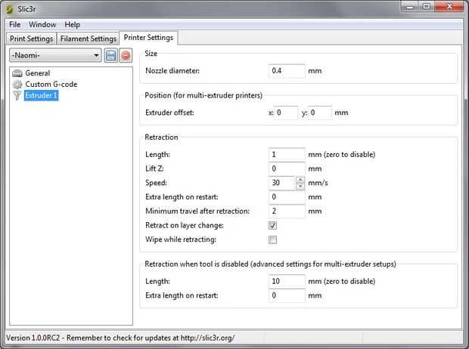The width and height of the screenshot is (469, 349).
Task: Select General in the settings tree
Action: point(37,73)
